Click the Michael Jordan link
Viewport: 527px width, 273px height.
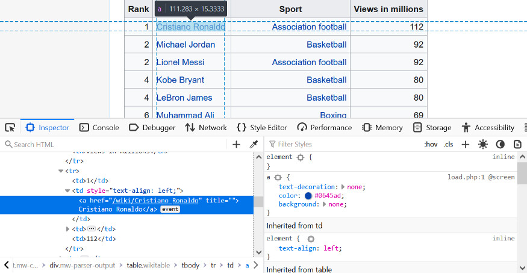(x=186, y=45)
